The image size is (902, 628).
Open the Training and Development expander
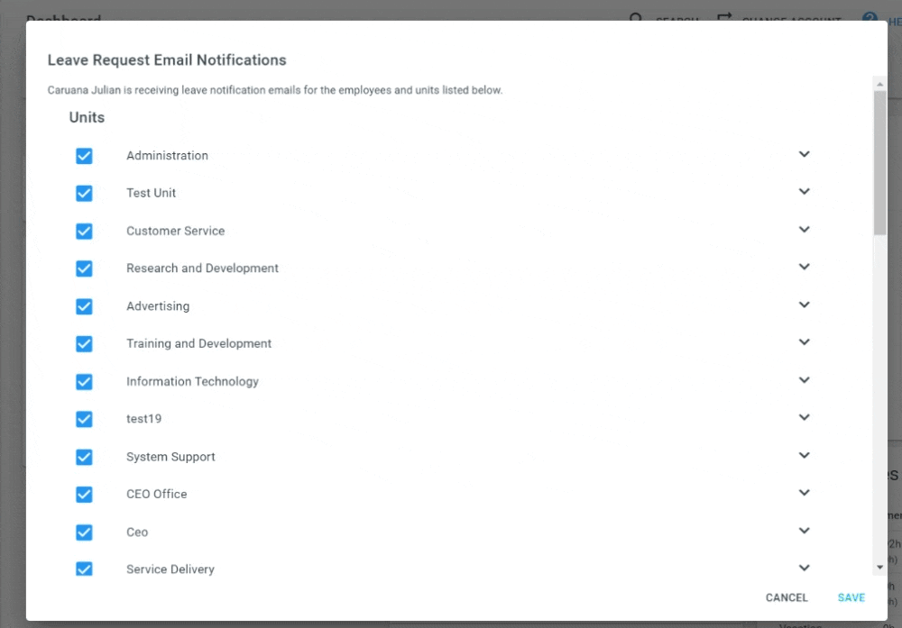tap(804, 342)
